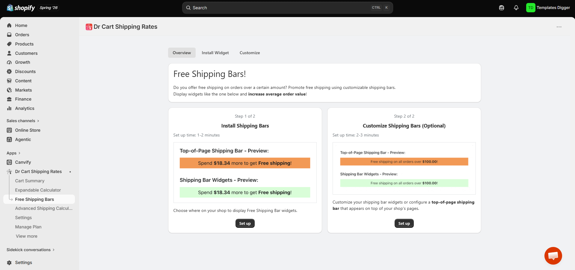The width and height of the screenshot is (575, 270).
Task: Switch to the Overview tab
Action: 182,53
